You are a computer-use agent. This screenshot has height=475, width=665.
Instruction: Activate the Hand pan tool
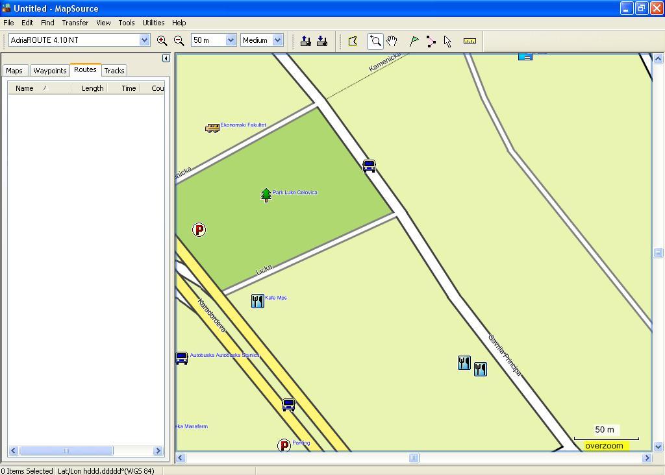[x=392, y=41]
